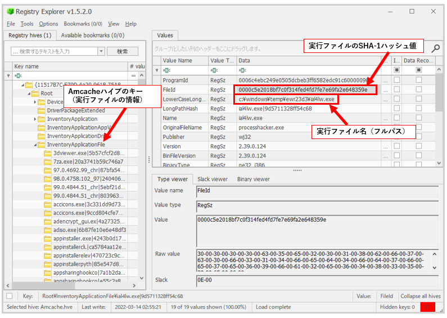The image size is (447, 318).
Task: Open the Help menu
Action: tap(131, 24)
